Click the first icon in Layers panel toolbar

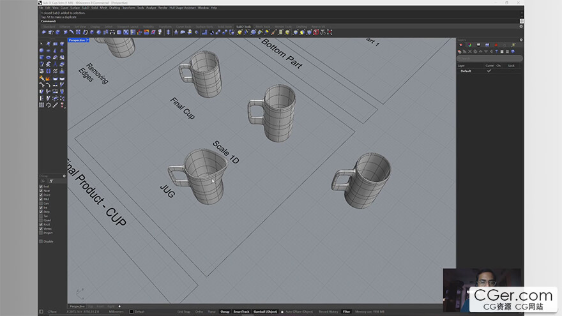tap(460, 51)
